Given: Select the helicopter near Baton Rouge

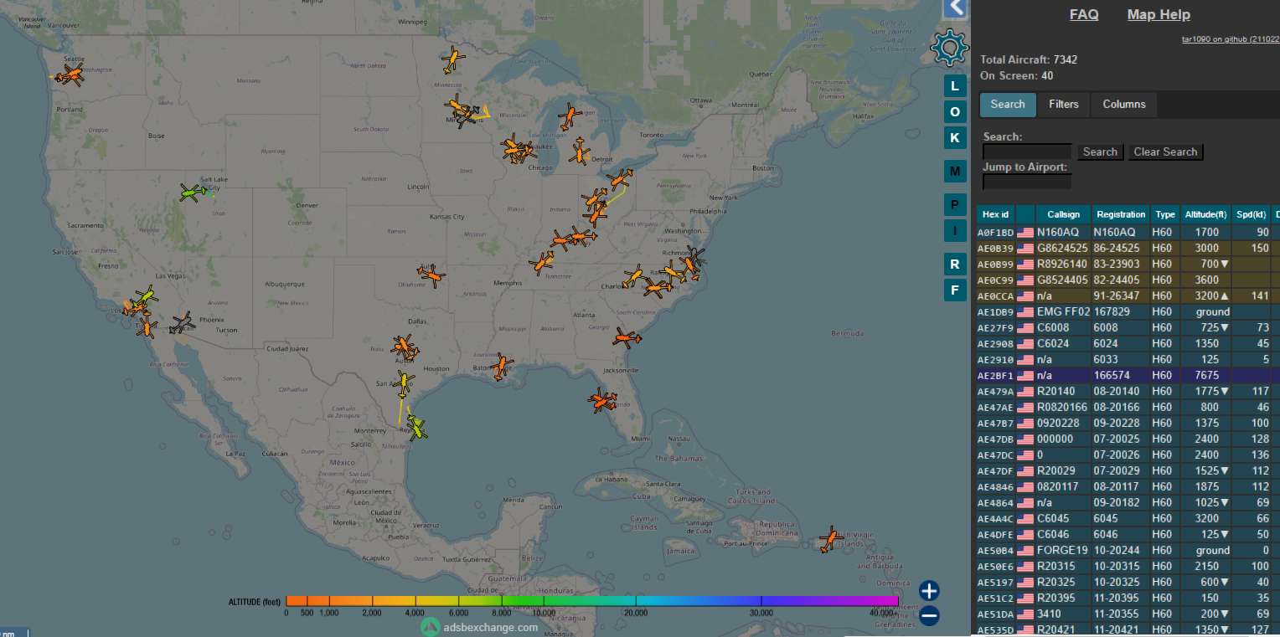Looking at the screenshot, I should click(x=501, y=366).
